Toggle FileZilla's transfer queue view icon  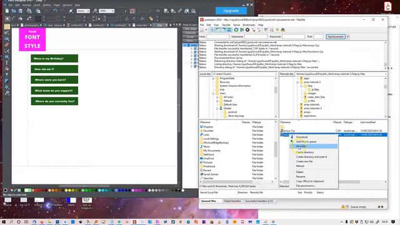[x=229, y=30]
